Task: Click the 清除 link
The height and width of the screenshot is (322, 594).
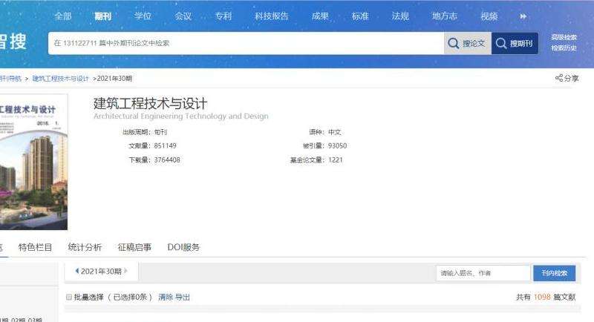Action: click(x=166, y=297)
